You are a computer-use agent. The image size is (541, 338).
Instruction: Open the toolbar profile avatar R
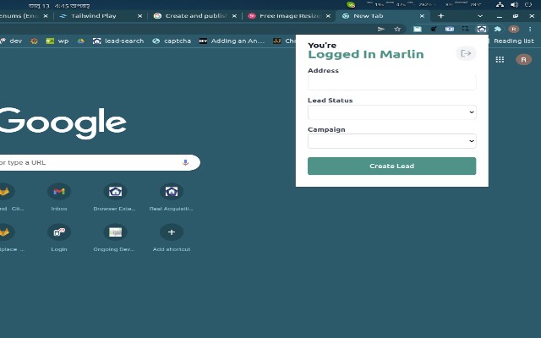[514, 29]
